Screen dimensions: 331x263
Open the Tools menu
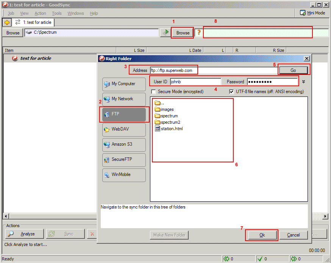click(57, 13)
